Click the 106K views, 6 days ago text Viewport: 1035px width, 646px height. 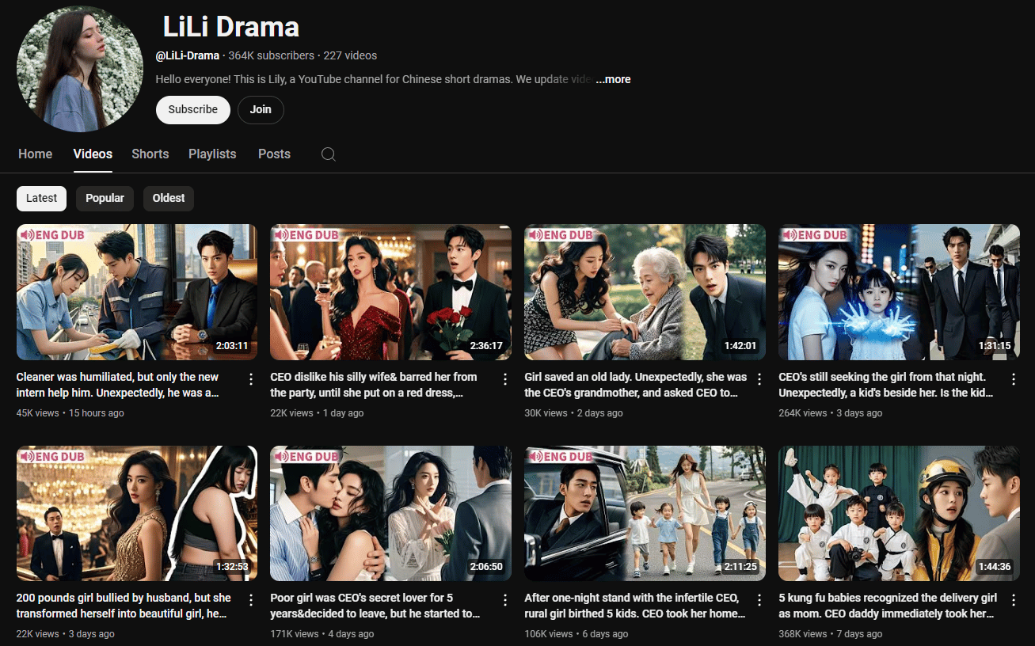pyautogui.click(x=576, y=634)
